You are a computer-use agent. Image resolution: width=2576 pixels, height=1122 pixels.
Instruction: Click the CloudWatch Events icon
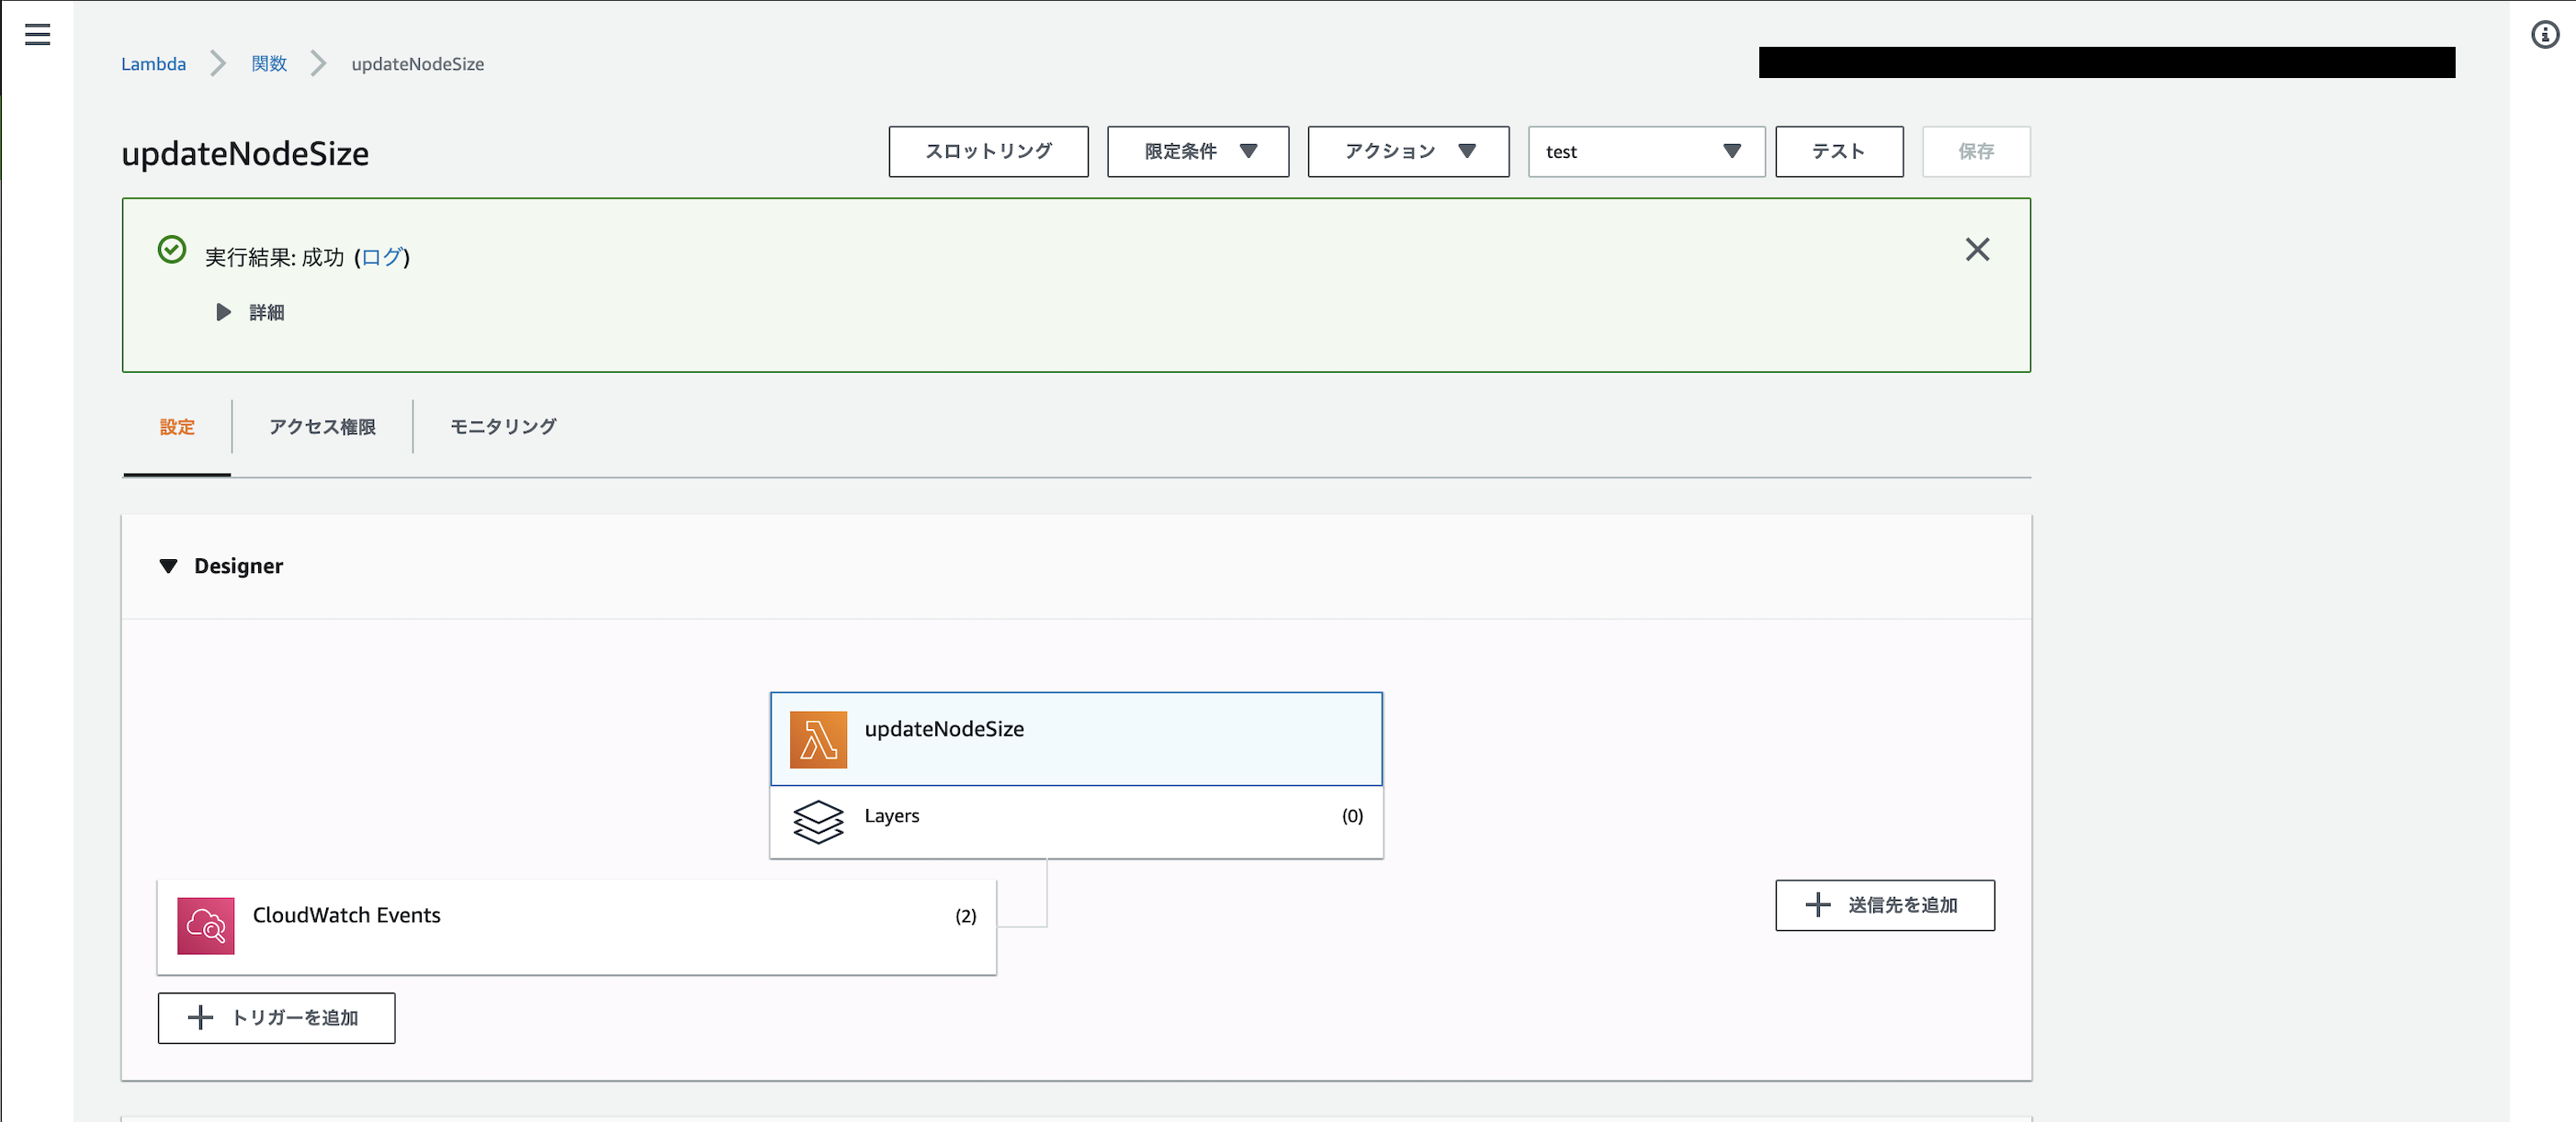[x=206, y=926]
